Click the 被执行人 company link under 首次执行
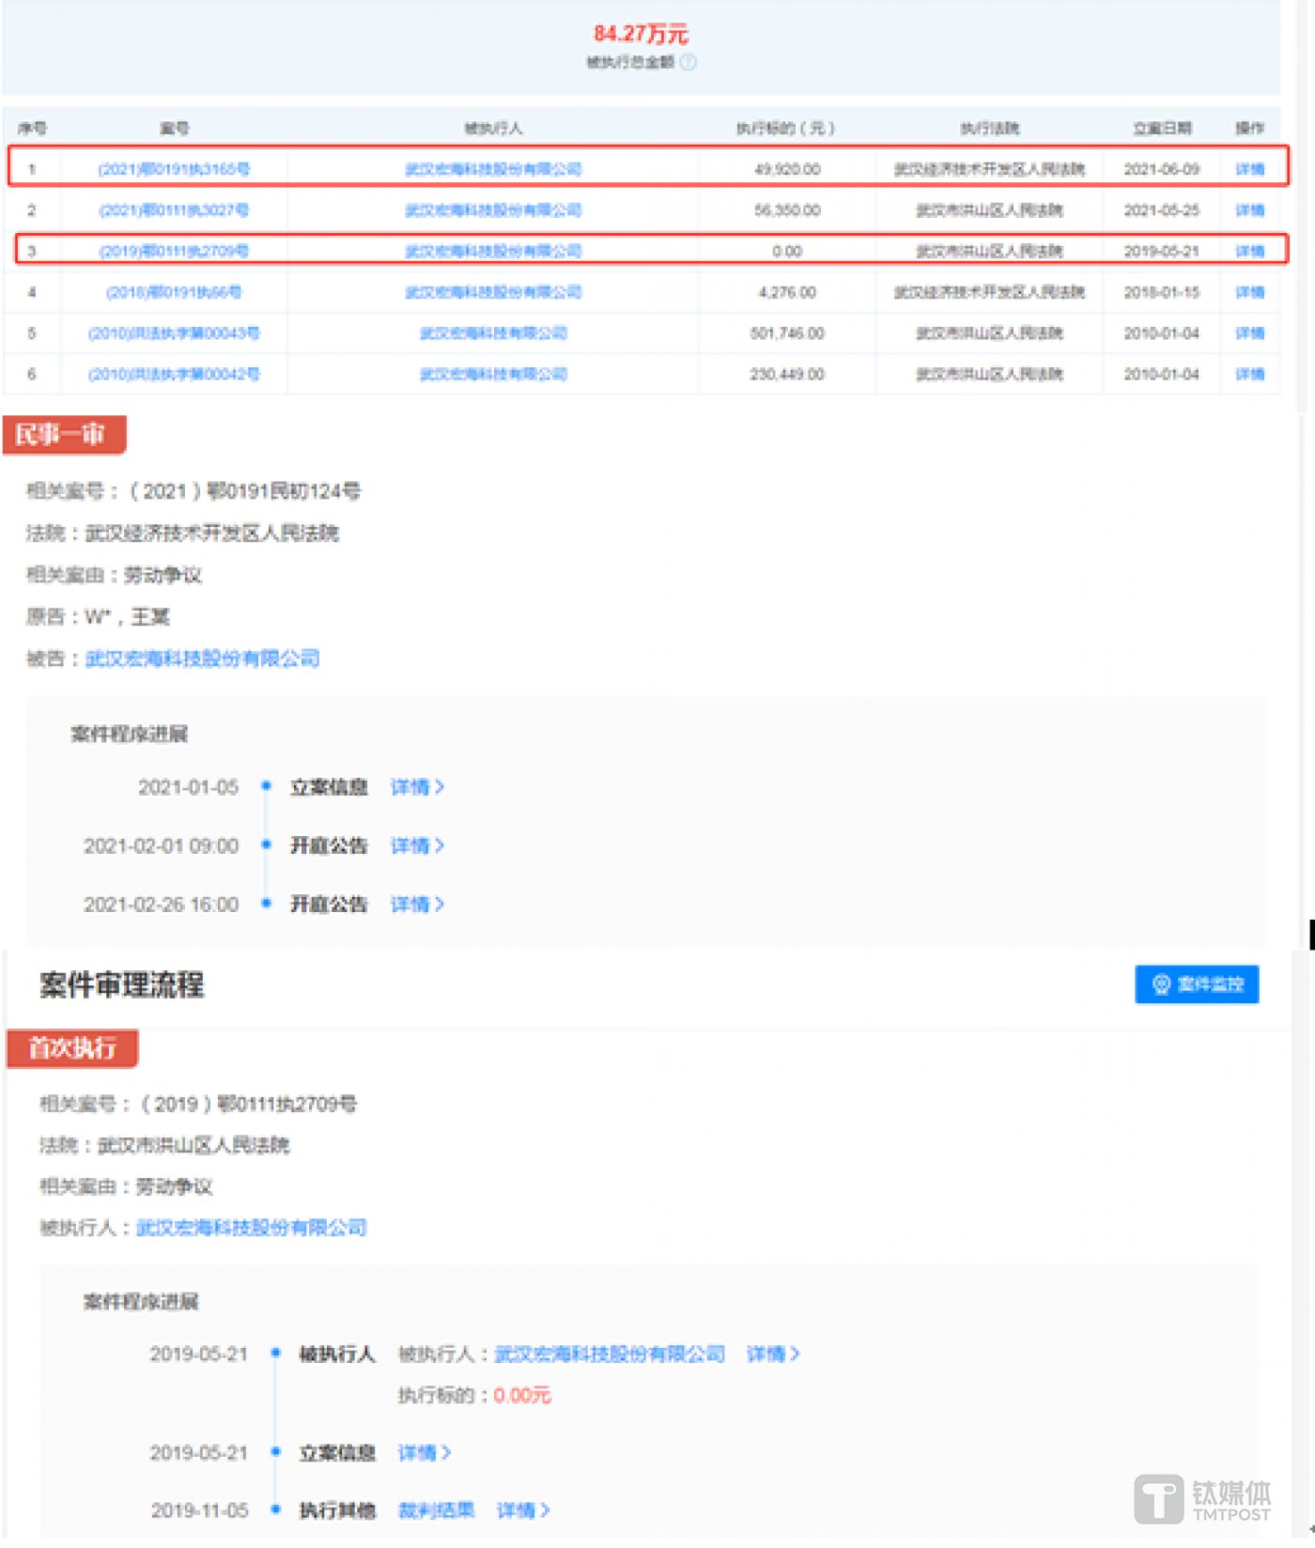 tap(252, 1228)
